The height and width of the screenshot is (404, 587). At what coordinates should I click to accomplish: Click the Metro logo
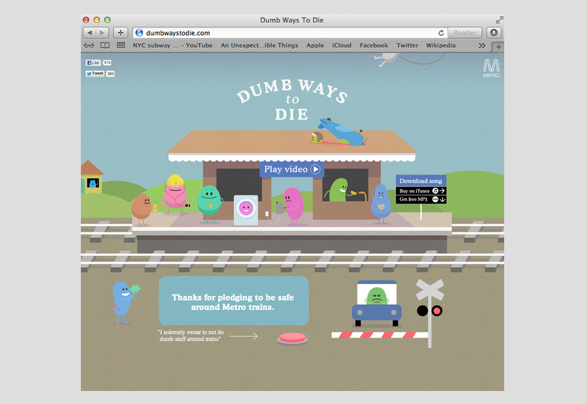point(491,68)
